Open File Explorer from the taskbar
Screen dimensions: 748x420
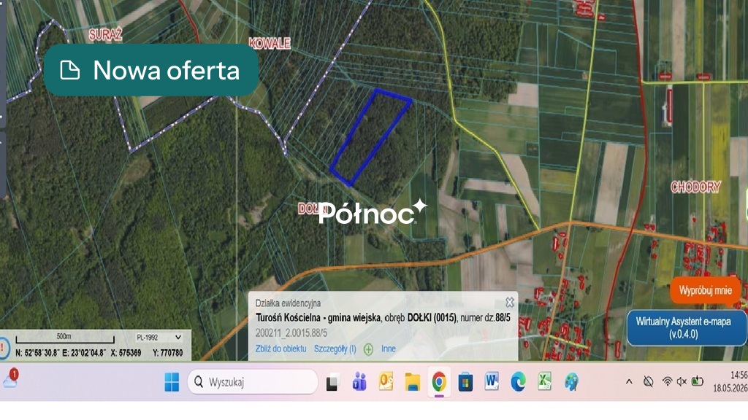click(x=412, y=382)
